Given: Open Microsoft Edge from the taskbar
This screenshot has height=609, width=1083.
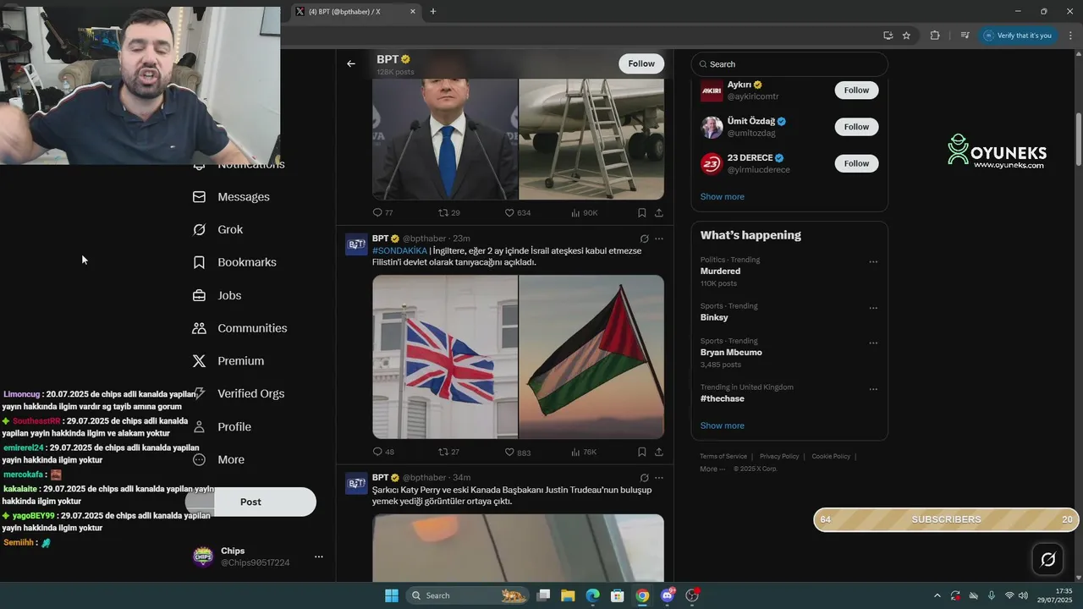Looking at the screenshot, I should click(593, 595).
